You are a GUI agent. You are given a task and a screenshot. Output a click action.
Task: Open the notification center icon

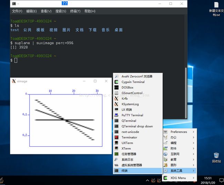[x=221, y=180]
